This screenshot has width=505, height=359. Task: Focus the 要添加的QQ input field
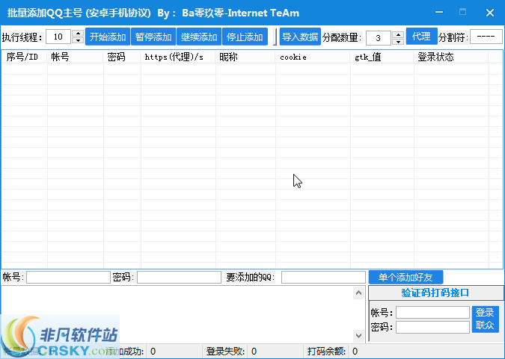point(323,277)
